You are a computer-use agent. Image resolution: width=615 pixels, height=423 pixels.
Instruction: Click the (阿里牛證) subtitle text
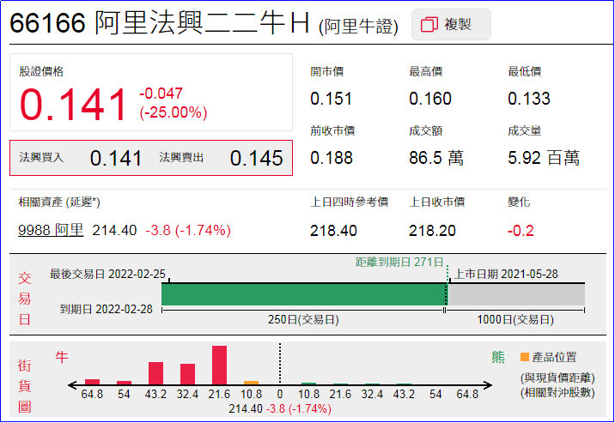point(358,27)
